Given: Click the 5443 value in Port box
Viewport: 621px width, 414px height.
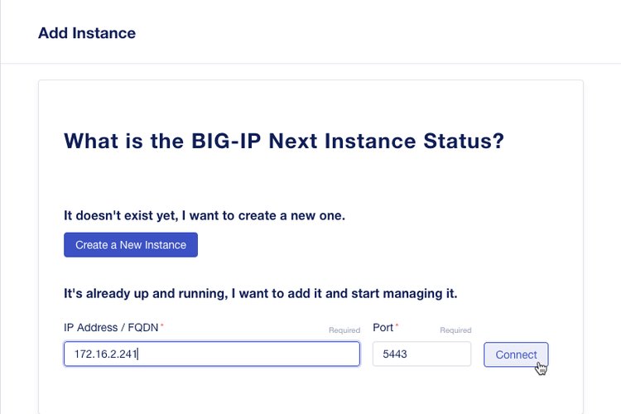Looking at the screenshot, I should coord(395,354).
